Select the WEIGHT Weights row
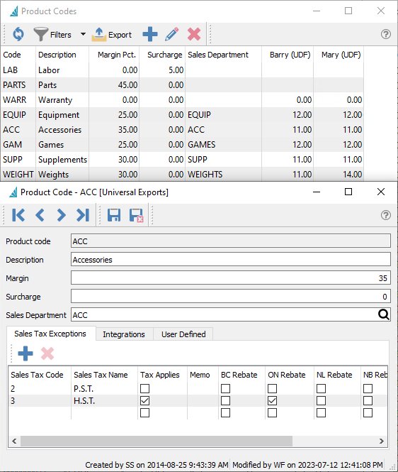 (x=182, y=175)
